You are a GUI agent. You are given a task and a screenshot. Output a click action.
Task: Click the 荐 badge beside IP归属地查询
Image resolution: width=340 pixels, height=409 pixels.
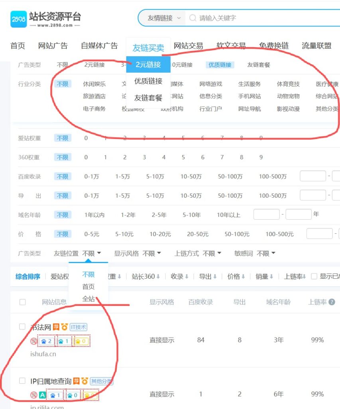(76, 381)
